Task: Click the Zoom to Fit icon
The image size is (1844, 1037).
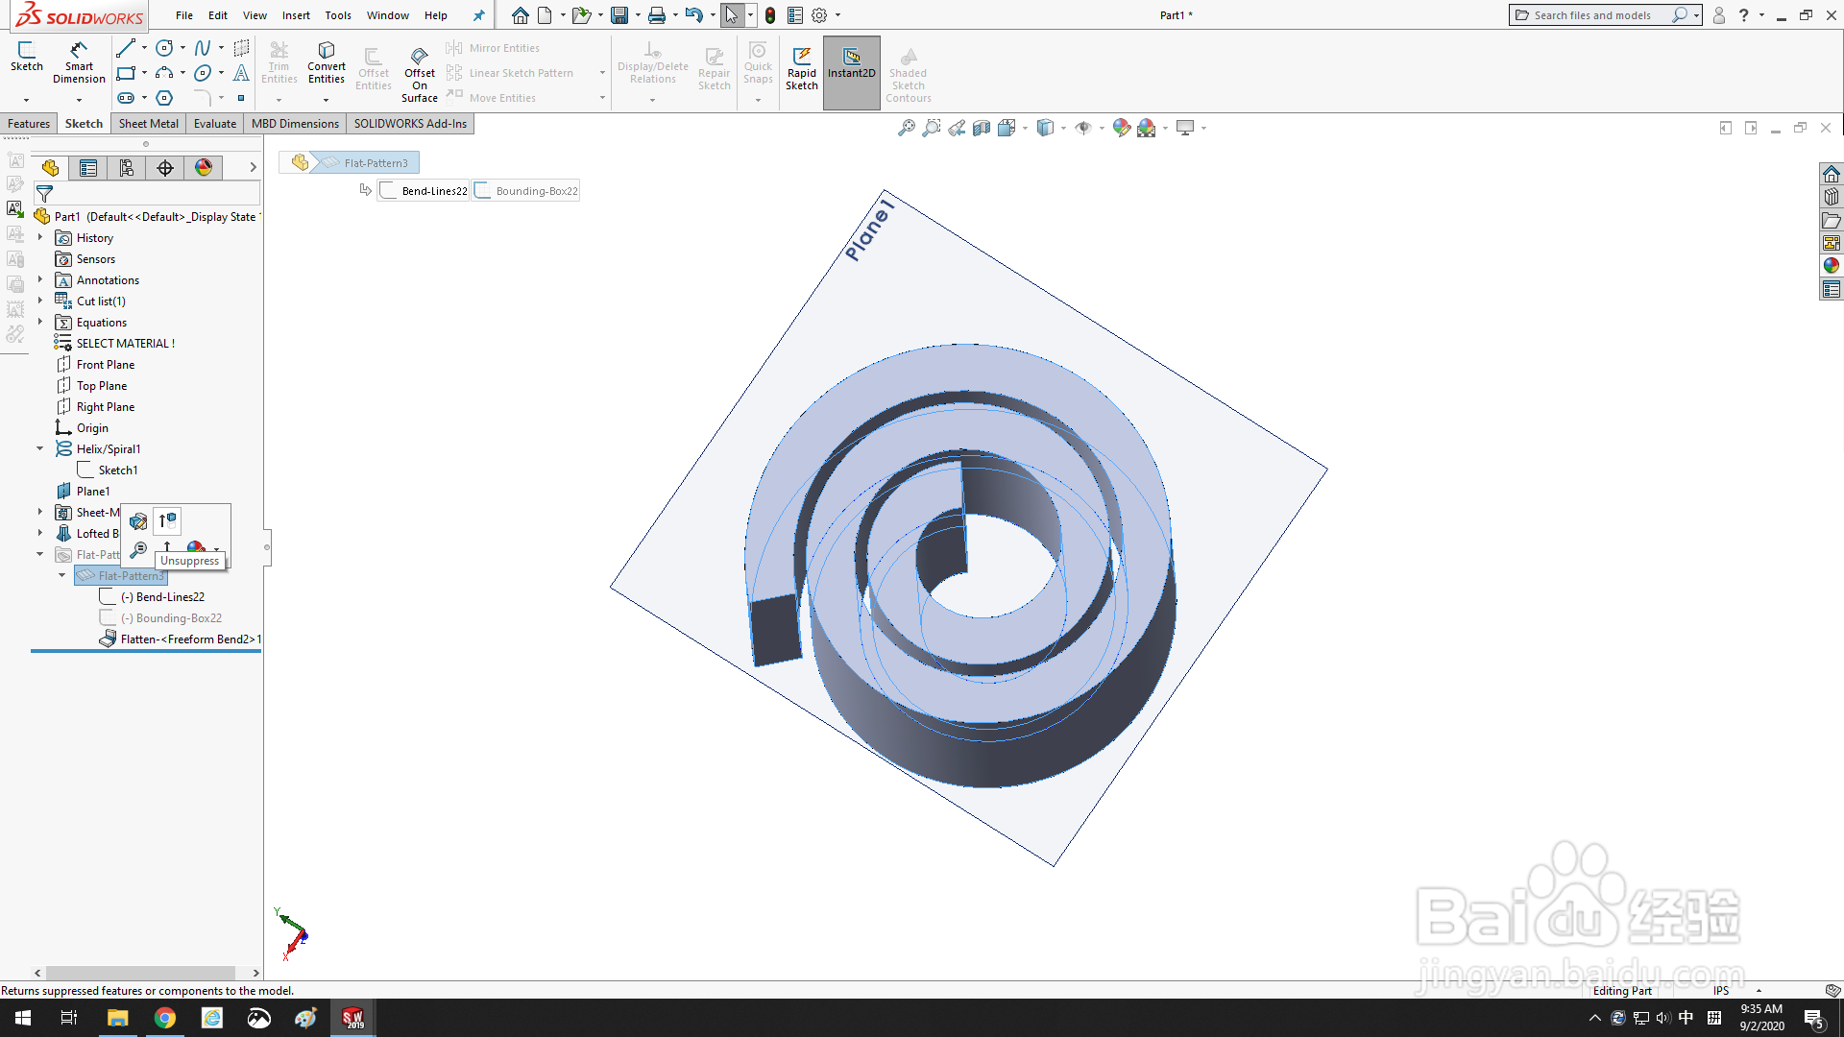Action: point(906,128)
